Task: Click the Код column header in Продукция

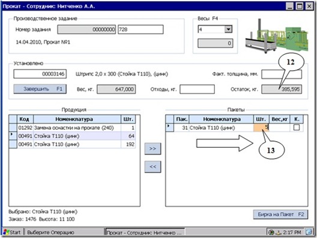Action: click(25, 119)
